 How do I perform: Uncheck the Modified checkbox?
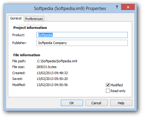tap(108, 85)
